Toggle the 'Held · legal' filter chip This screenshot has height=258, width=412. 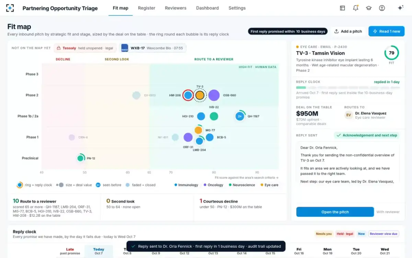coord(345,234)
